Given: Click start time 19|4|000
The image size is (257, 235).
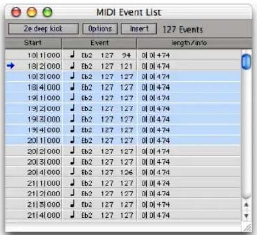Looking at the screenshot, I should click(44, 130).
